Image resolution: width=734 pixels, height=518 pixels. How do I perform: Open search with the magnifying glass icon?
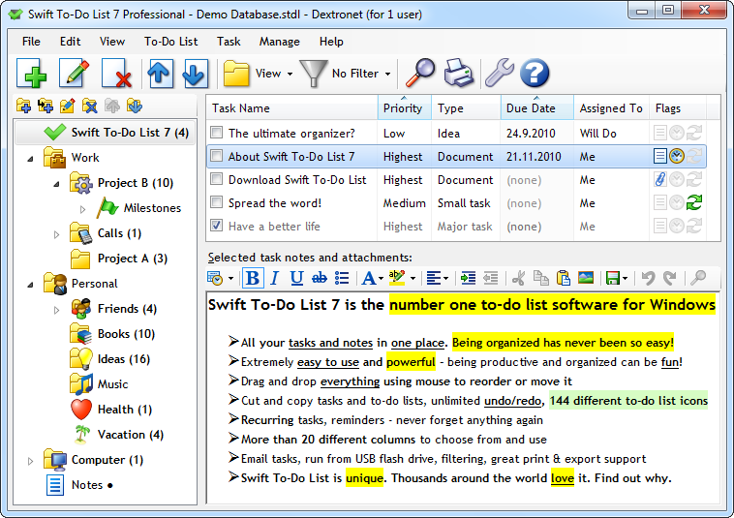tap(419, 74)
